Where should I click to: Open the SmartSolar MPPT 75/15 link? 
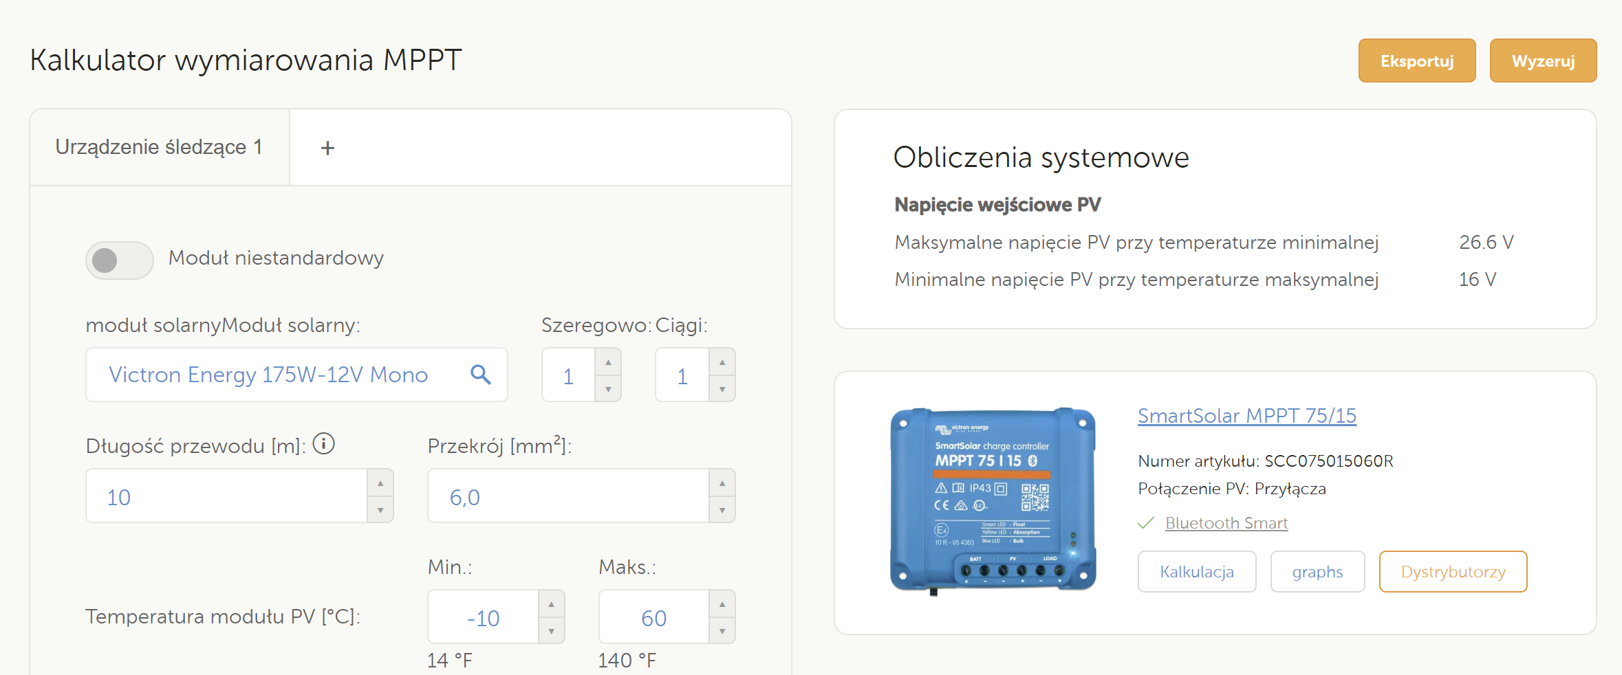point(1246,416)
